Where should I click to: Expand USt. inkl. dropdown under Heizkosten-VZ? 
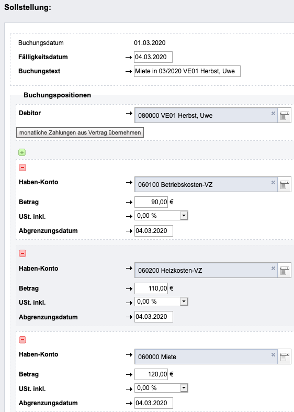[x=184, y=302]
